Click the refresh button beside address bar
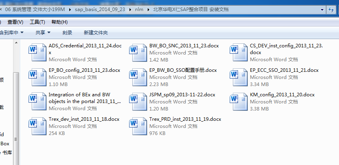This screenshot has height=165, width=339. tap(331, 10)
